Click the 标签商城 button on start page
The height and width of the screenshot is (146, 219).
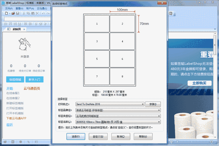(x=15, y=79)
